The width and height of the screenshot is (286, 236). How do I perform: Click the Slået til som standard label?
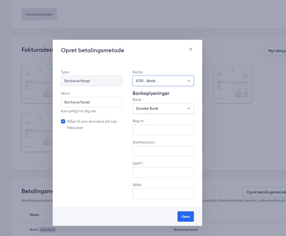coord(92,124)
